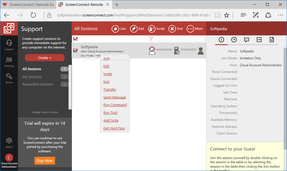Choose Run Command in the context menu
This screenshot has width=287, height=171.
click(115, 105)
